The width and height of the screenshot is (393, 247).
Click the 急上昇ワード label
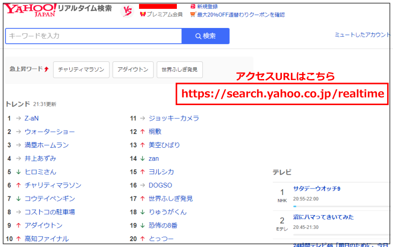click(x=26, y=69)
